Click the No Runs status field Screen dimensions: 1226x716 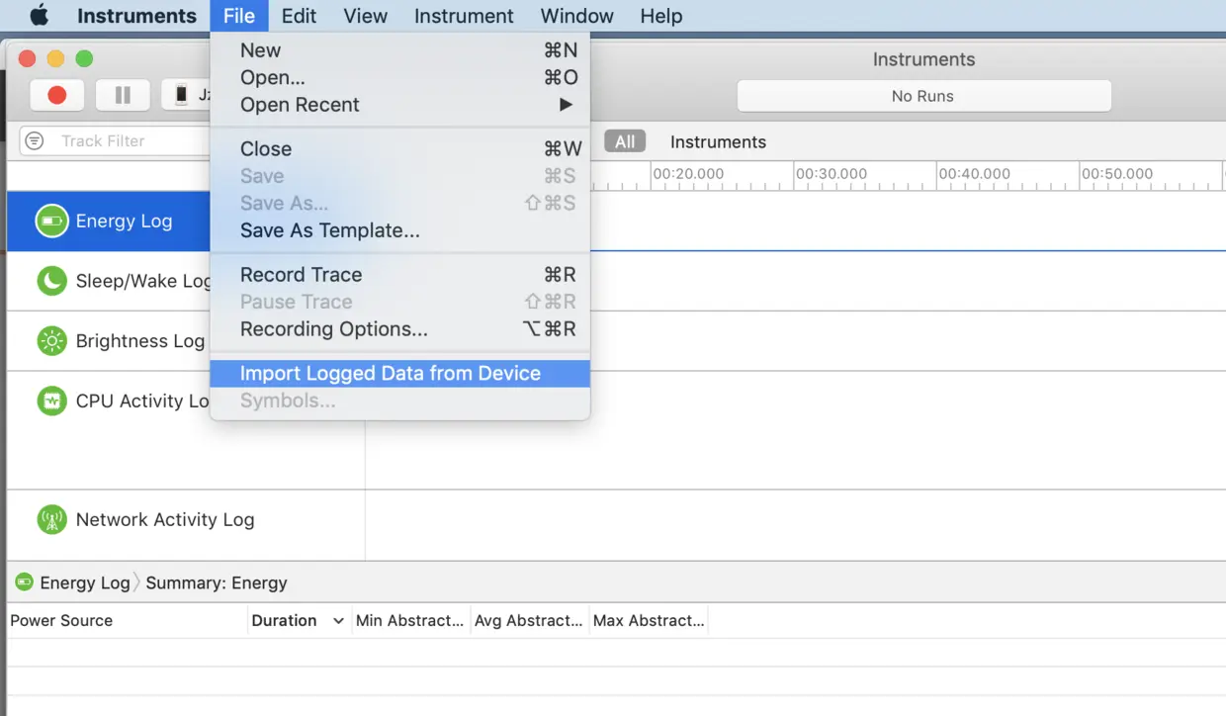(x=923, y=96)
